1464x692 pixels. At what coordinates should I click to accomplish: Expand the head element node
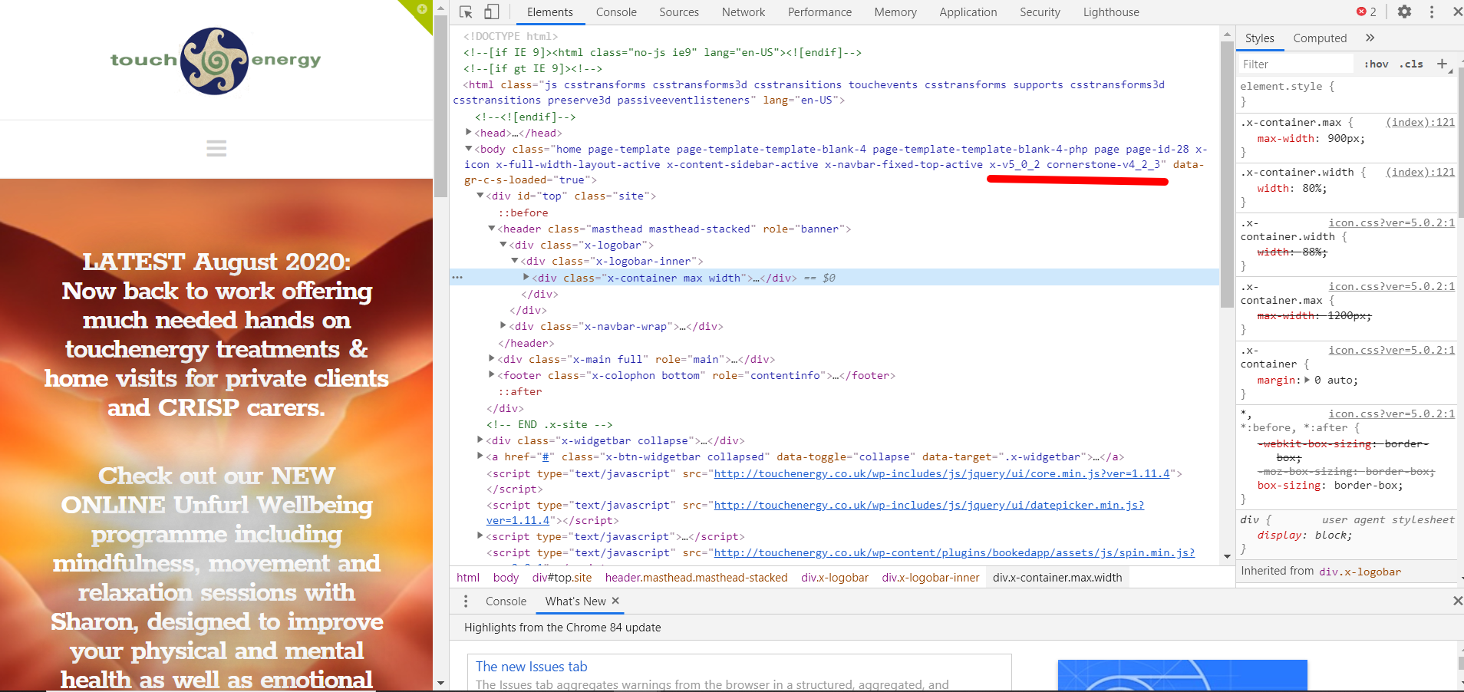coord(469,132)
